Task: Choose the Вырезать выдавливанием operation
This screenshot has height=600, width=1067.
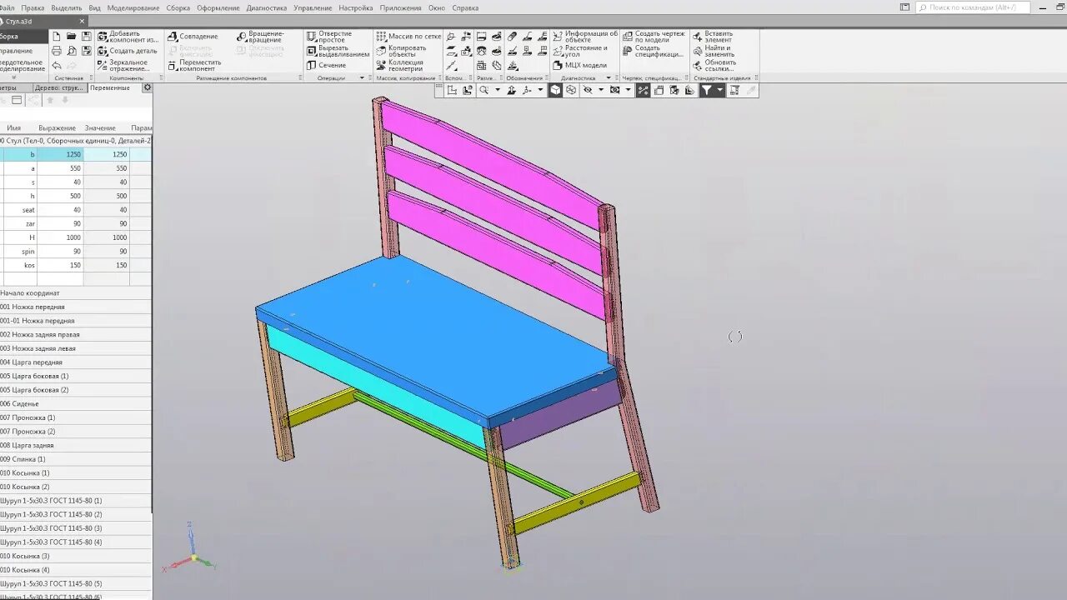Action: [x=338, y=51]
